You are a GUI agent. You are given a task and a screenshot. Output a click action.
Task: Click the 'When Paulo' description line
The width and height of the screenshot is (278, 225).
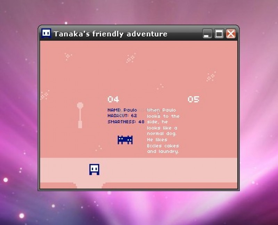(x=161, y=110)
